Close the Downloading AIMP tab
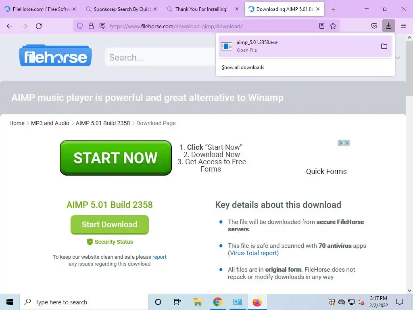This screenshot has height=310, width=413. point(318,9)
